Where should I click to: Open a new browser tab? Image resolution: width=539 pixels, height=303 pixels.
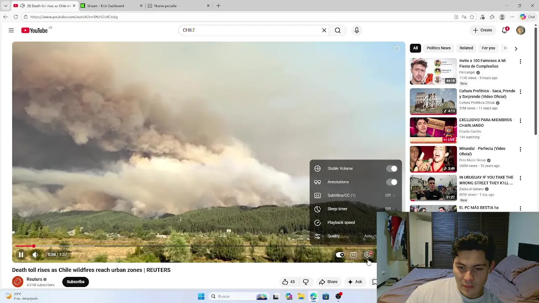tap(218, 6)
